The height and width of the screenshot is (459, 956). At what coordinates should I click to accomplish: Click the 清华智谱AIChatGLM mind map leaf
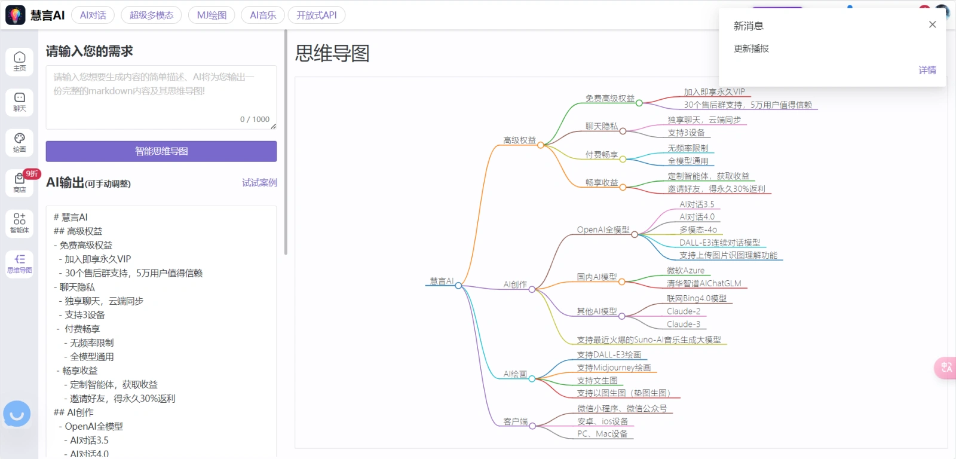(704, 283)
